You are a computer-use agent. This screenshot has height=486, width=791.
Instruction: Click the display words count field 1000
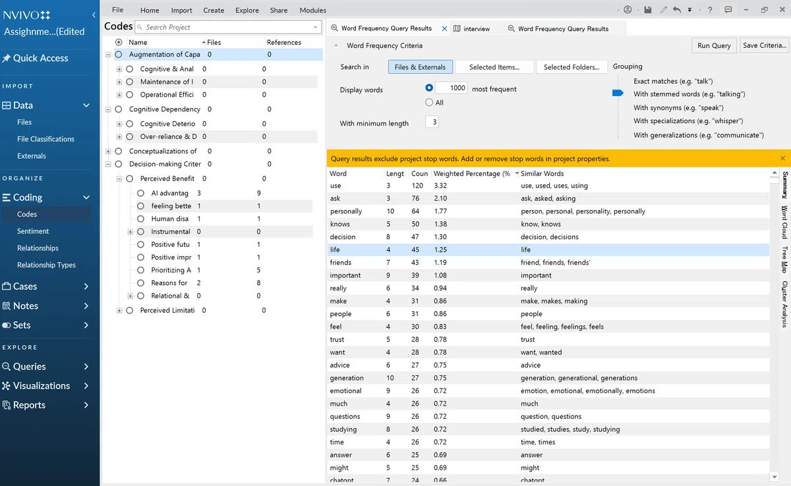click(x=452, y=88)
